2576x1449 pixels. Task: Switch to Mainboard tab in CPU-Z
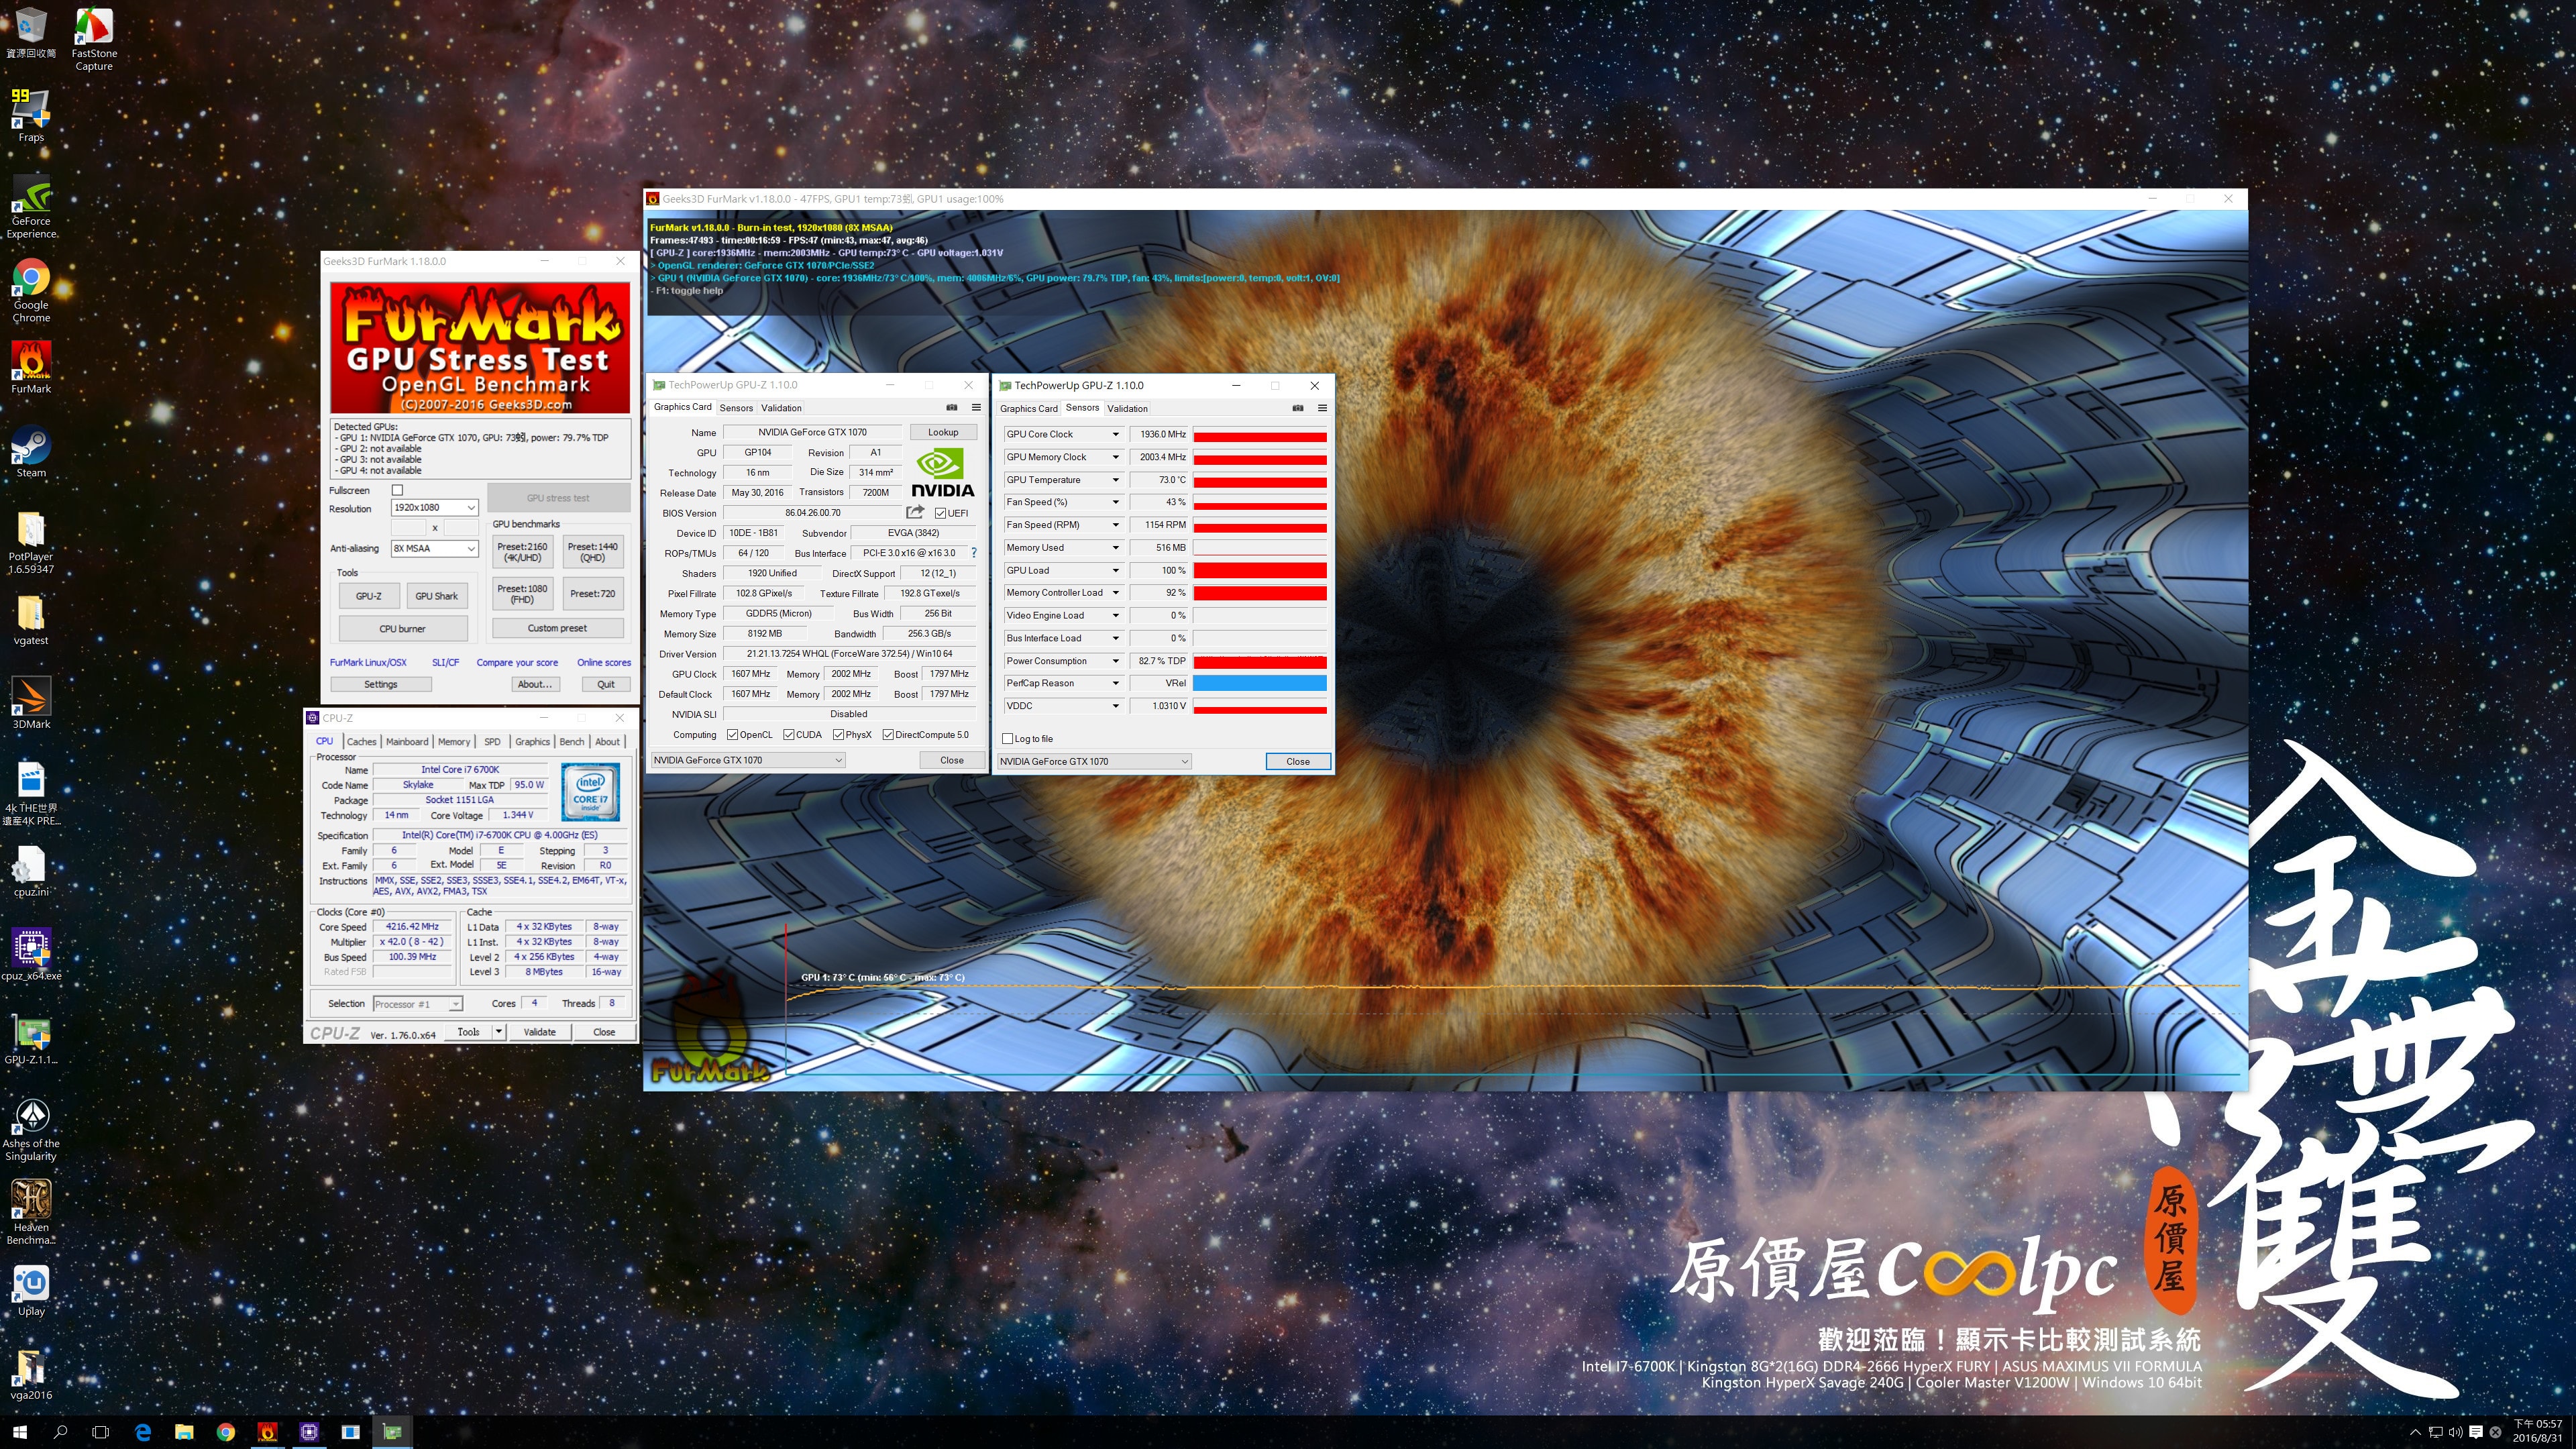click(407, 742)
